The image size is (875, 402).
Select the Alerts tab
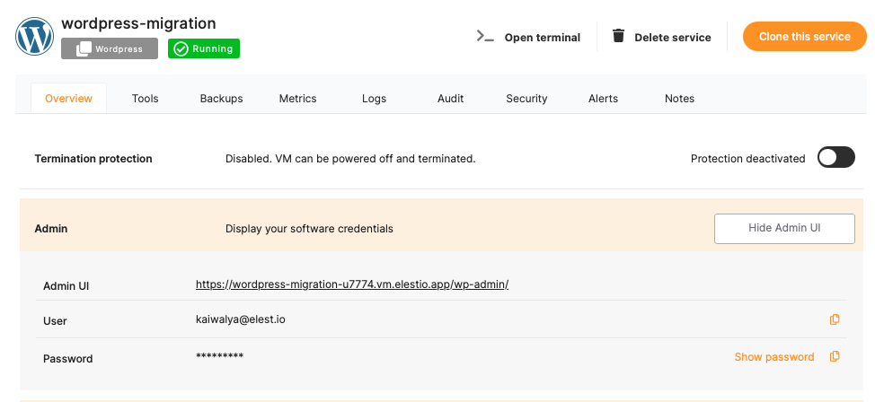point(603,99)
